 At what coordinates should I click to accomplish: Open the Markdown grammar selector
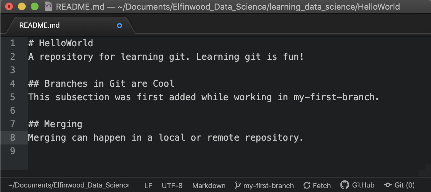[x=209, y=186]
